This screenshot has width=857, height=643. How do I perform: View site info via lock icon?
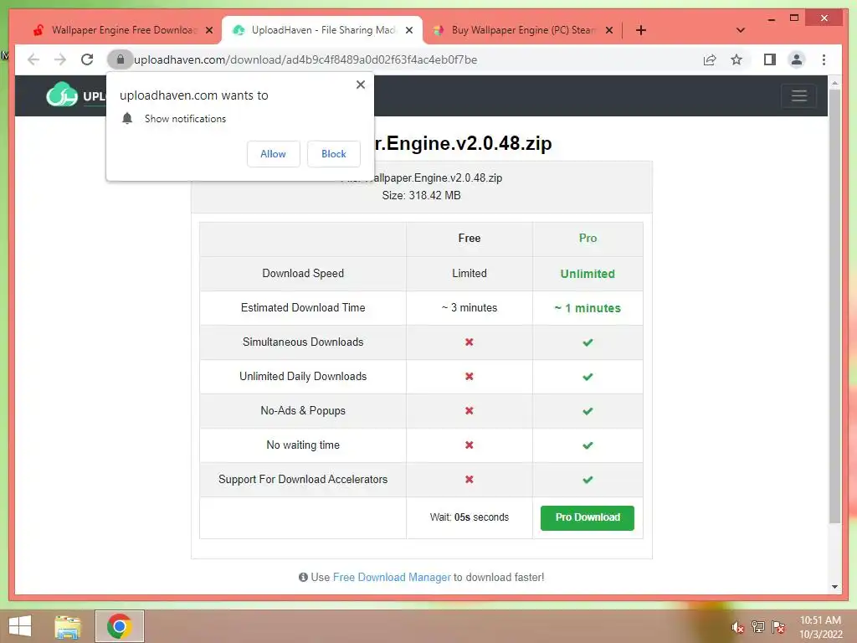click(x=121, y=59)
